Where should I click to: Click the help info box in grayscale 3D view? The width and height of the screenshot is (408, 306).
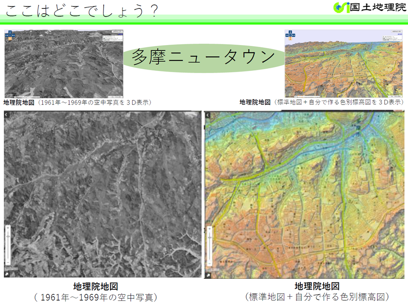coord(113,38)
